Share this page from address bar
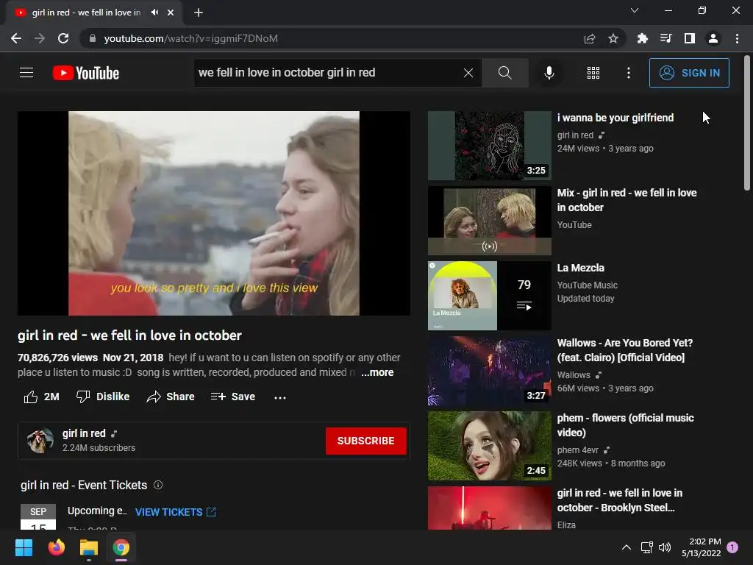The image size is (753, 565). click(590, 38)
